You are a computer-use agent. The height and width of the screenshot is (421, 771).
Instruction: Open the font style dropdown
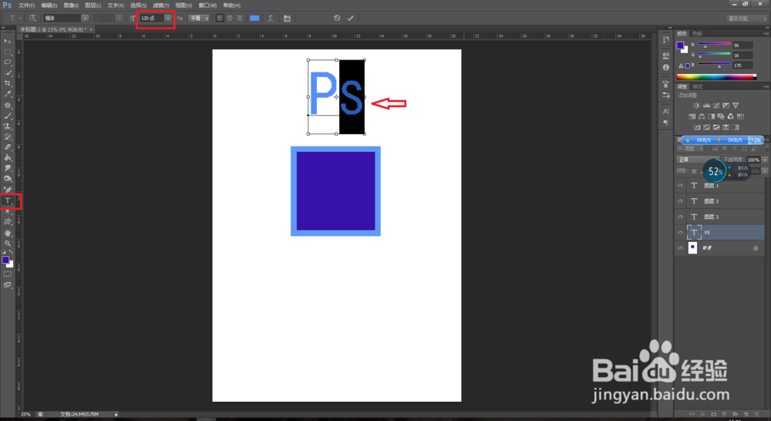pyautogui.click(x=119, y=19)
